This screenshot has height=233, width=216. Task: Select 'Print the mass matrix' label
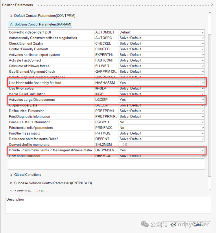coord(24,133)
